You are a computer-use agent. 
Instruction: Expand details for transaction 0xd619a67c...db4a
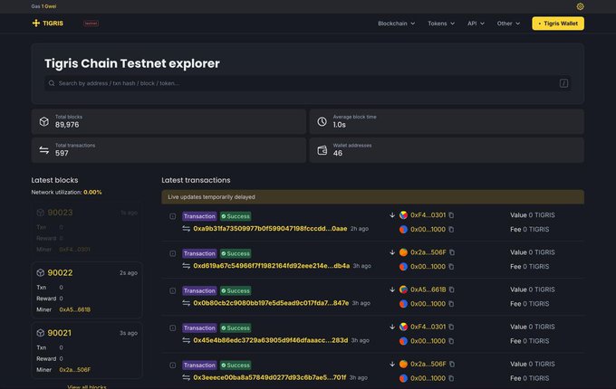[x=172, y=253]
